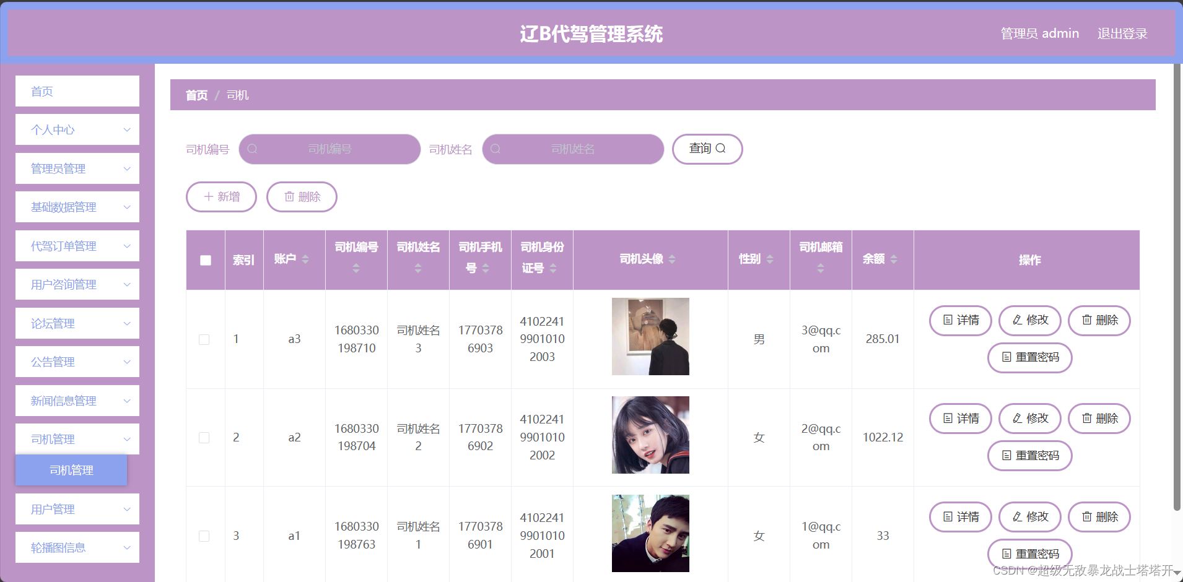Click 重置密码 for driver a2

pyautogui.click(x=1030, y=456)
